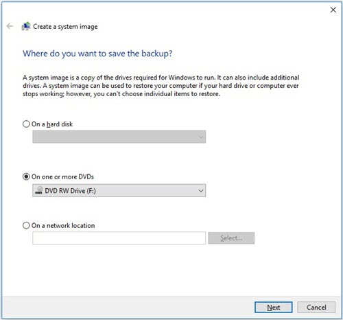Click the hard disk dropdown chevron arrow
Screen dimensions: 343x320
201,137
